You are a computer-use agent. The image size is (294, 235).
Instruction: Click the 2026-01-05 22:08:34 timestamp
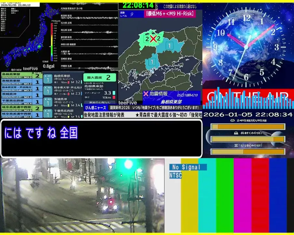[248, 115]
